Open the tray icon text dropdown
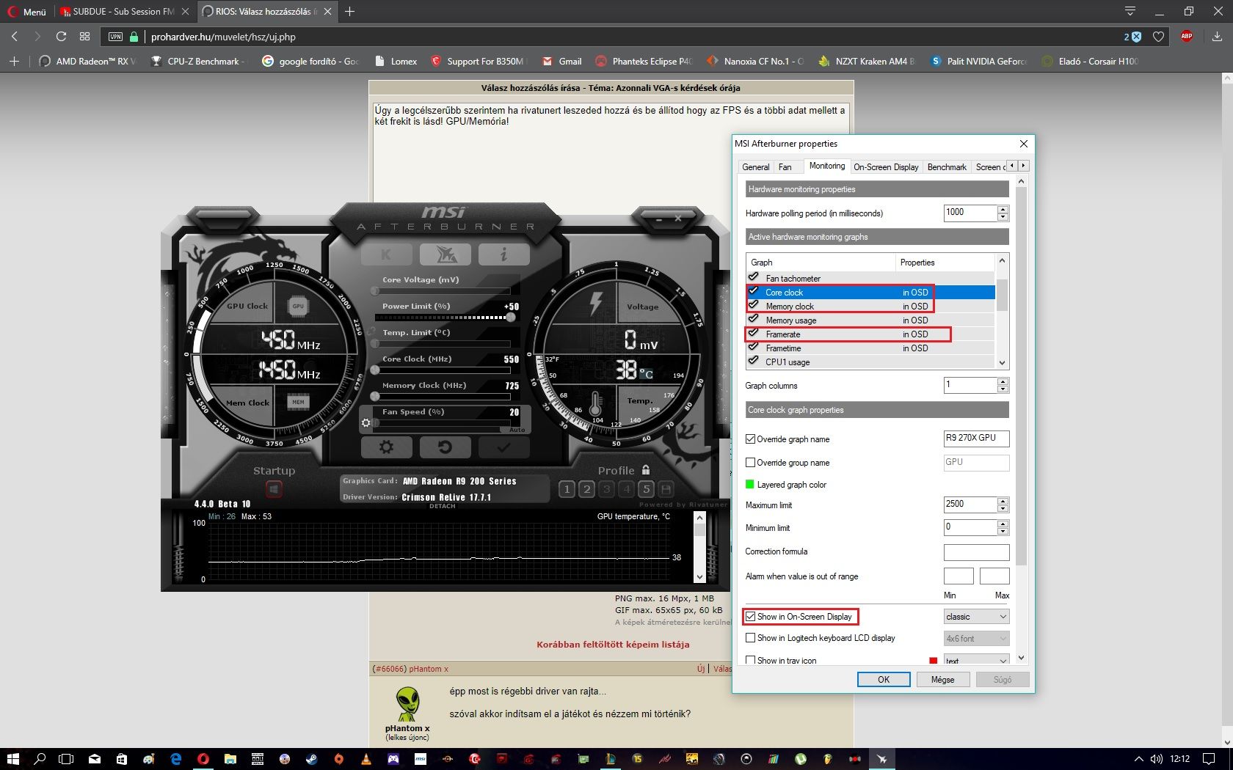1233x770 pixels. [x=976, y=659]
